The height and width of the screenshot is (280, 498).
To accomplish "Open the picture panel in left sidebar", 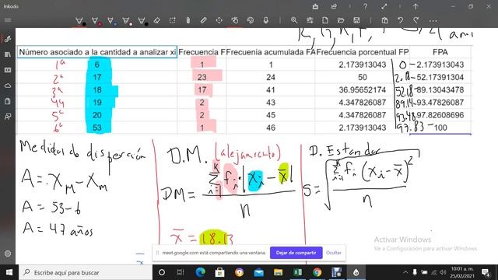I will tap(8, 70).
